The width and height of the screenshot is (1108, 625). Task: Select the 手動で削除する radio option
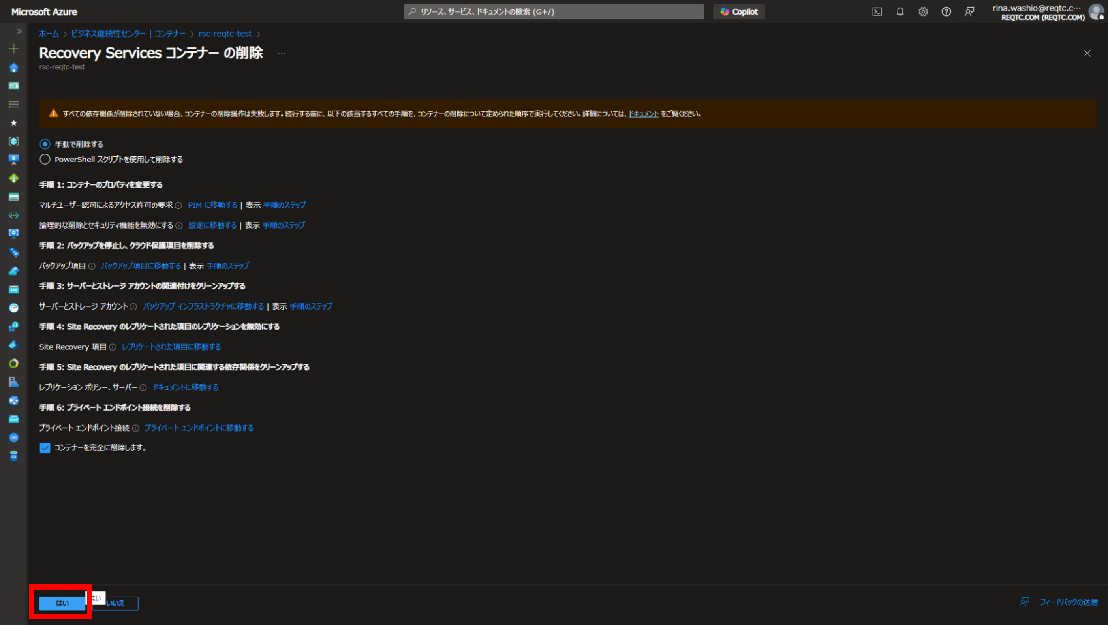45,144
